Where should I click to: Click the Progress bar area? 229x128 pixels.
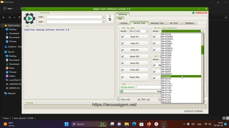coord(115,106)
